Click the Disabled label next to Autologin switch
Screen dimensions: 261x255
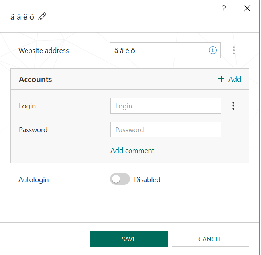(x=147, y=180)
